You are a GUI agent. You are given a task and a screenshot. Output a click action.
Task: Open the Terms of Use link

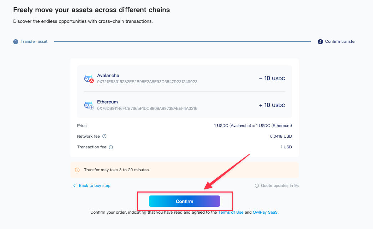click(231, 212)
